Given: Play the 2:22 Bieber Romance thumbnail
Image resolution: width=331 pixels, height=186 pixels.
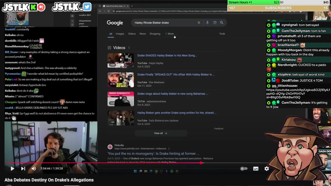Looking at the screenshot, I should pyautogui.click(x=121, y=99).
